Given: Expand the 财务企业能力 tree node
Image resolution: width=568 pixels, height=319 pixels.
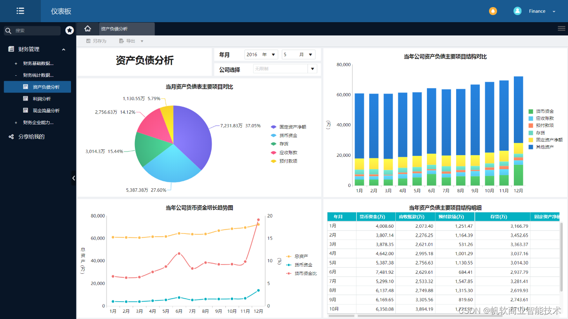Looking at the screenshot, I should click(x=16, y=123).
